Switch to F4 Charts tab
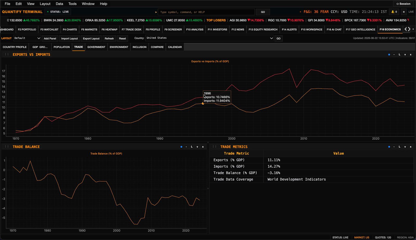Screen dimensions: 416x240 (70, 29)
